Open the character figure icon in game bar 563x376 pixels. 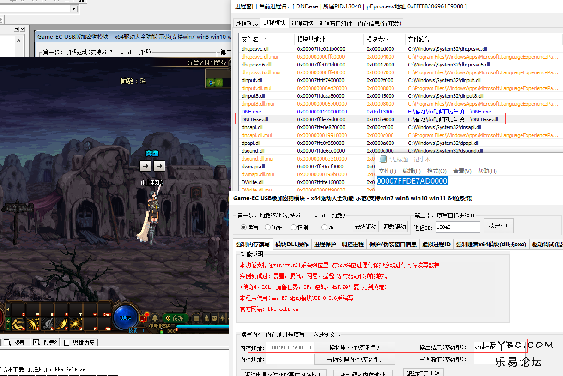pos(206,318)
